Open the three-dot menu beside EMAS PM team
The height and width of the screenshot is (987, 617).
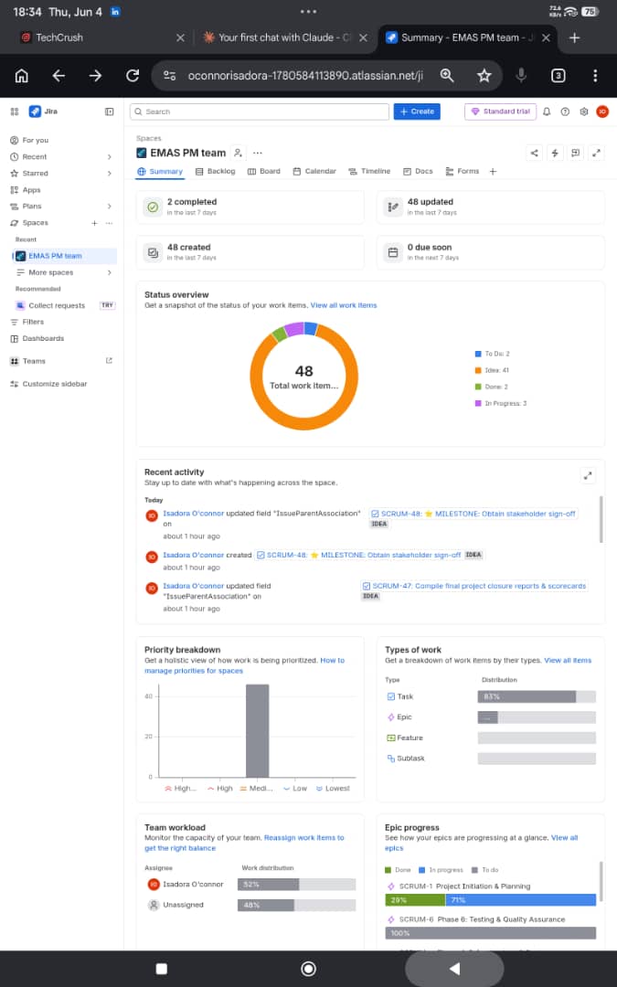click(258, 153)
